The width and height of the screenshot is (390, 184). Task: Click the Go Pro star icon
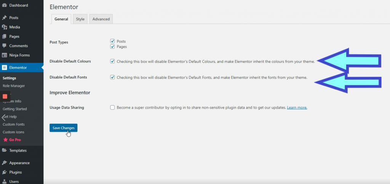click(x=5, y=140)
